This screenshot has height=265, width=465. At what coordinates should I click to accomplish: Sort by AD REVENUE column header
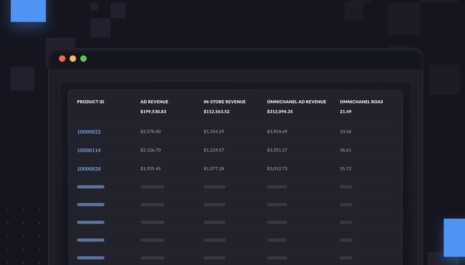(154, 102)
